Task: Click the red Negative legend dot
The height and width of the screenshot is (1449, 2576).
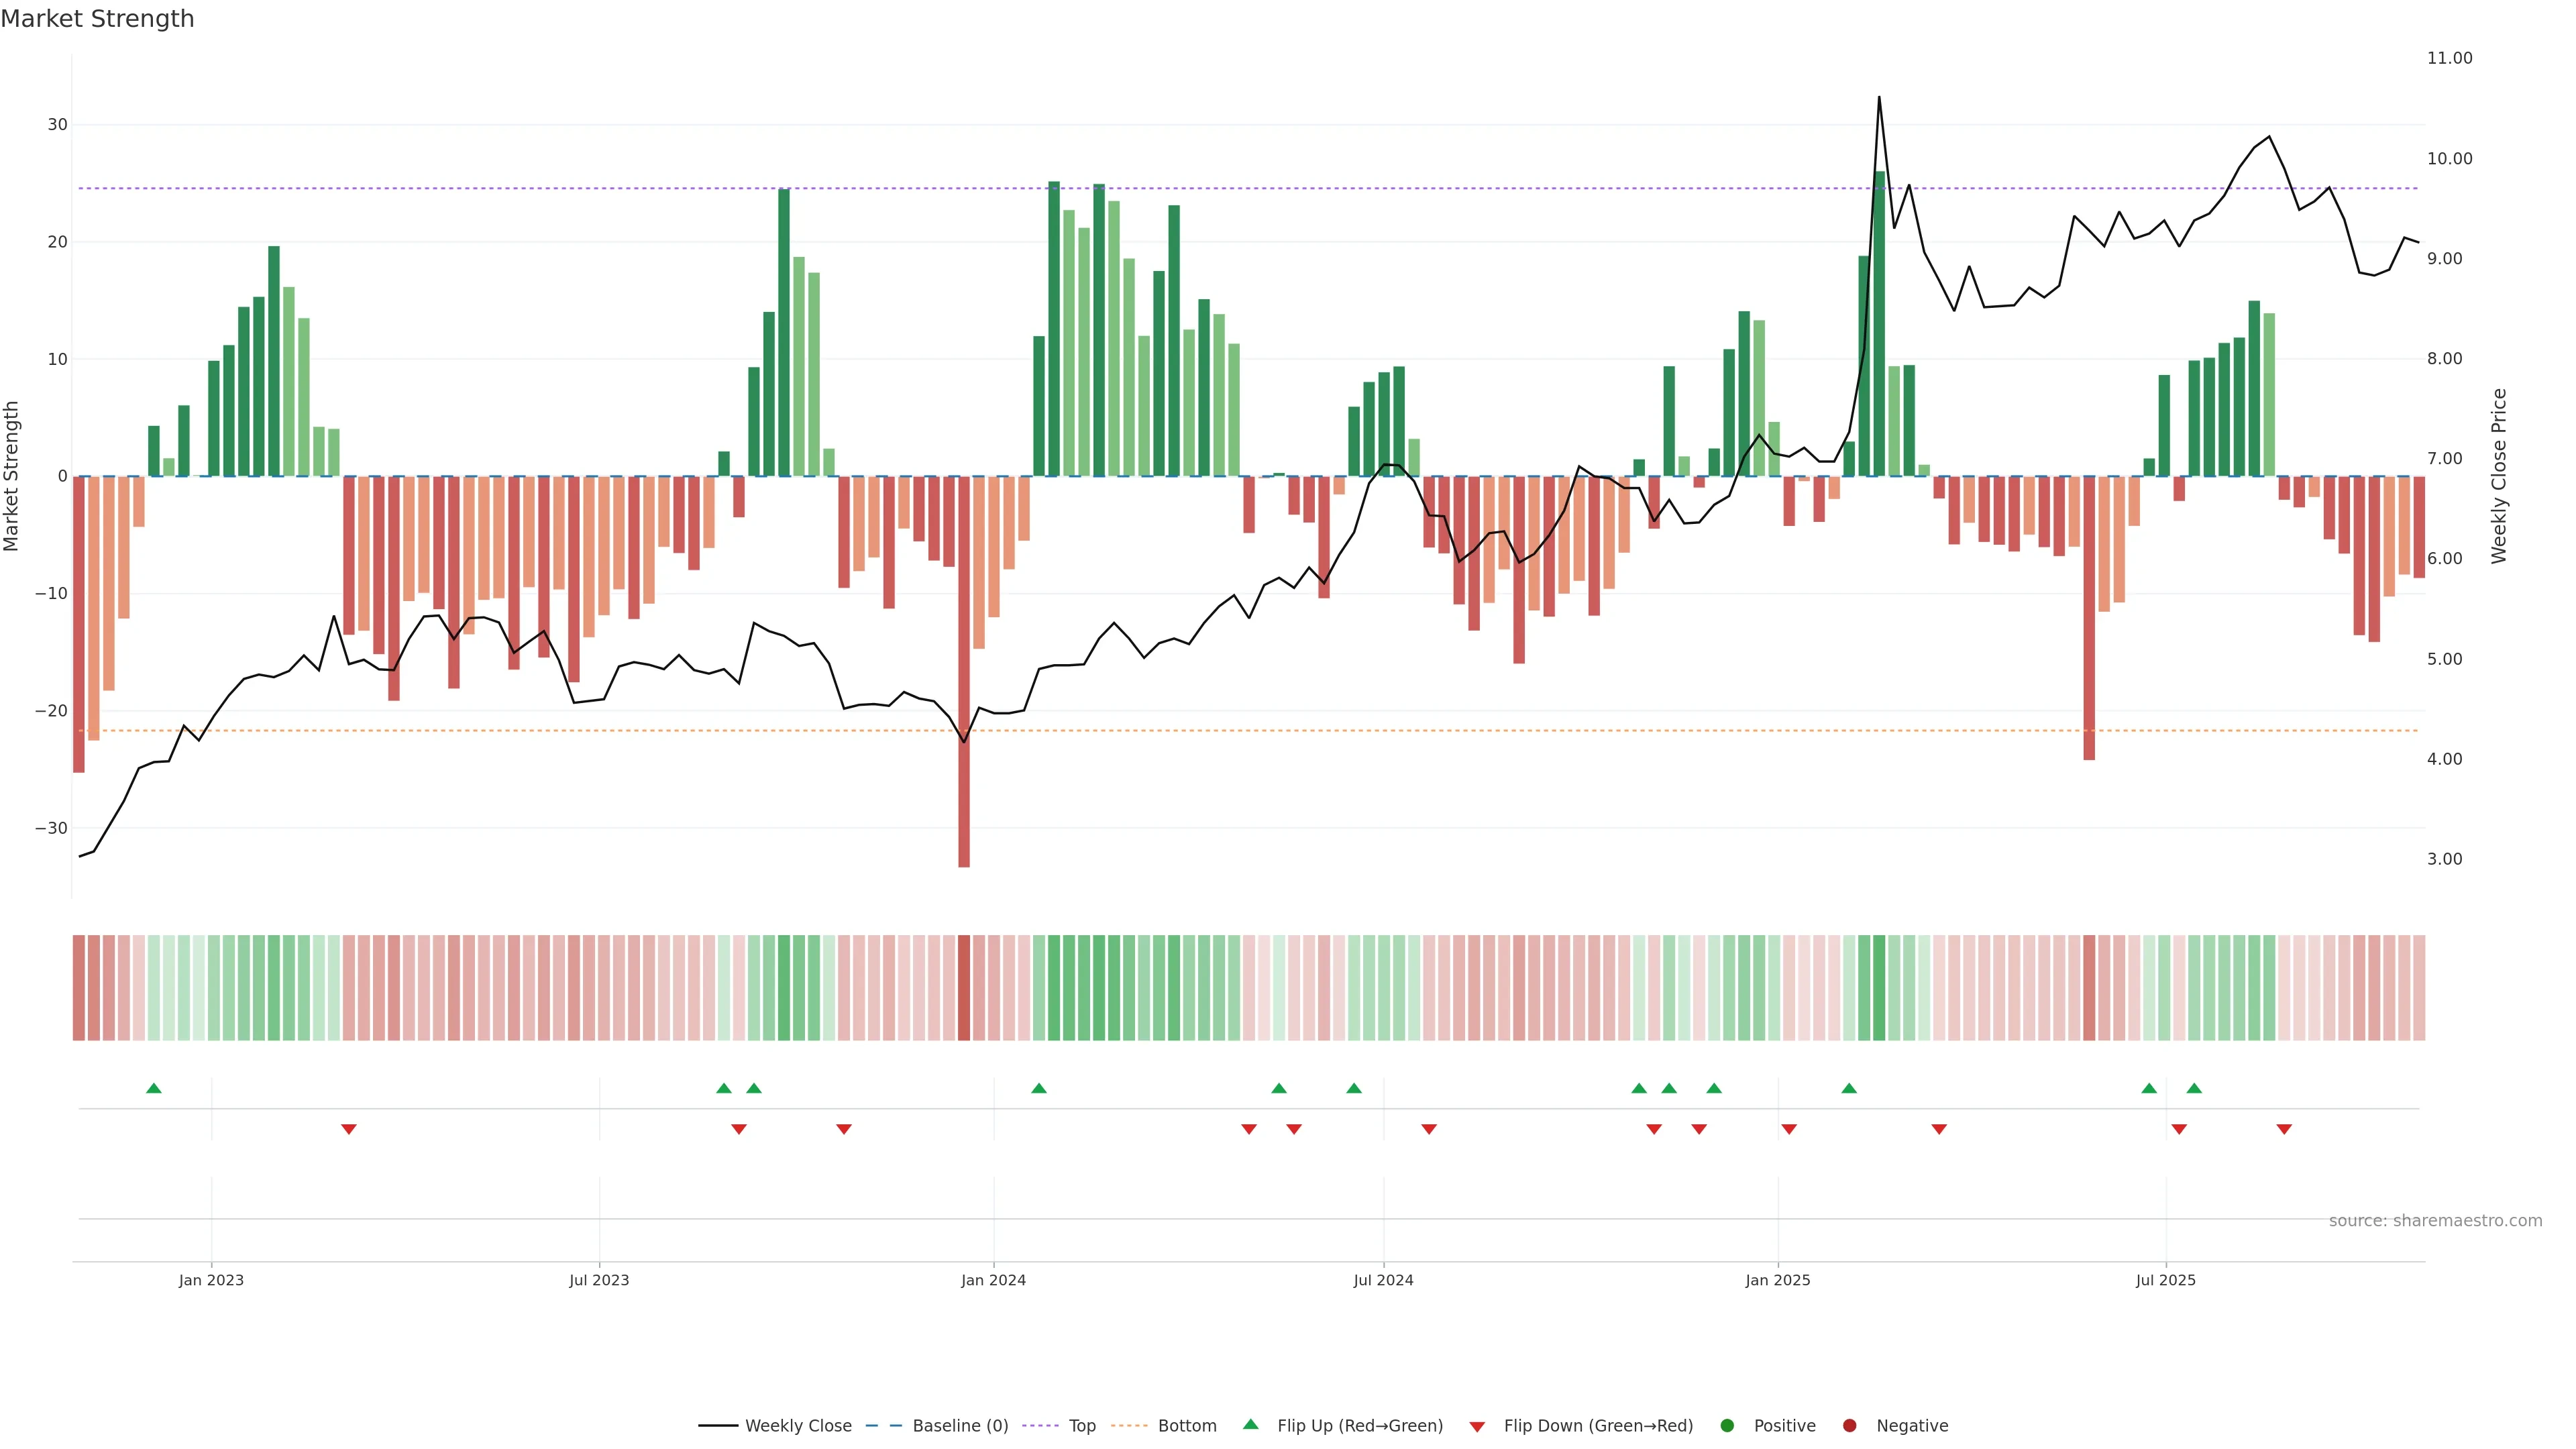Action: point(1849,1426)
